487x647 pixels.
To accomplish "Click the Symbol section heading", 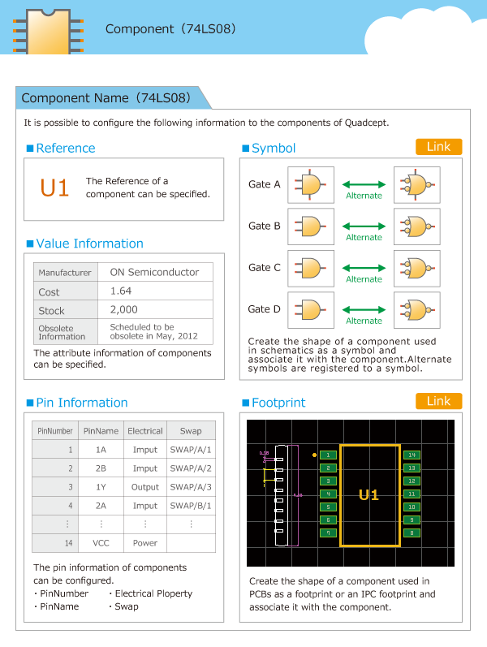I will coord(274,148).
